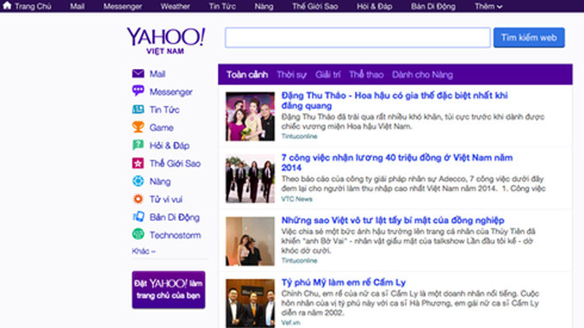The height and width of the screenshot is (328, 584).
Task: Expand the Thêm dropdown in top bar
Action: 488,6
